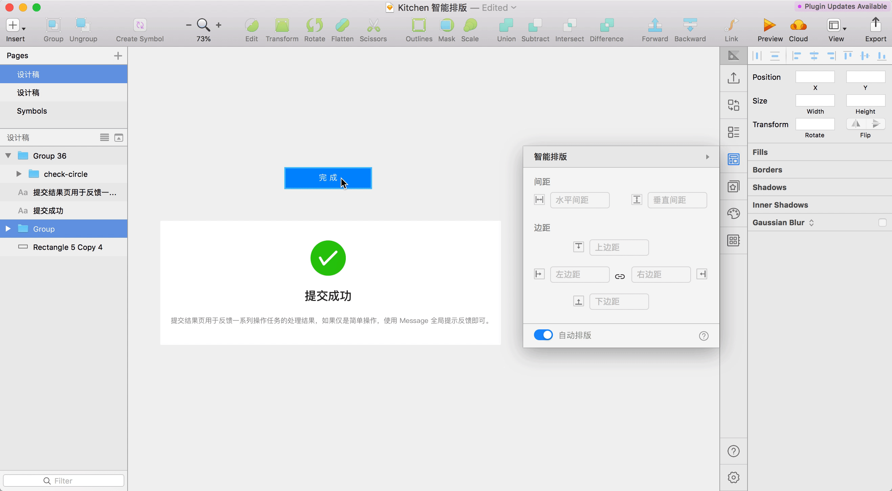Image resolution: width=892 pixels, height=491 pixels.
Task: Zoom in with the plus button
Action: pyautogui.click(x=219, y=25)
